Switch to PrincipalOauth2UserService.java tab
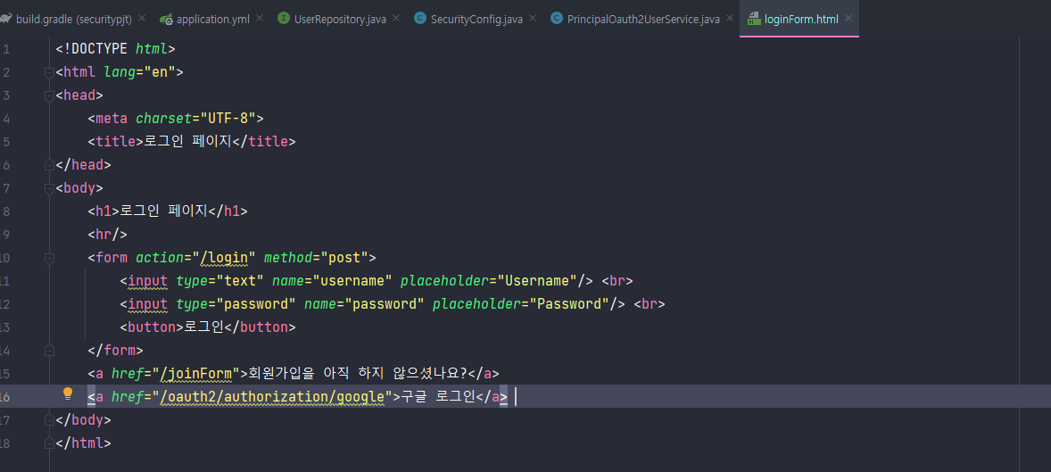The image size is (1051, 472). 643,19
